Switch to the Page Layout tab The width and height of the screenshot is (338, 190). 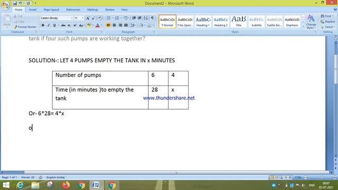click(x=51, y=9)
